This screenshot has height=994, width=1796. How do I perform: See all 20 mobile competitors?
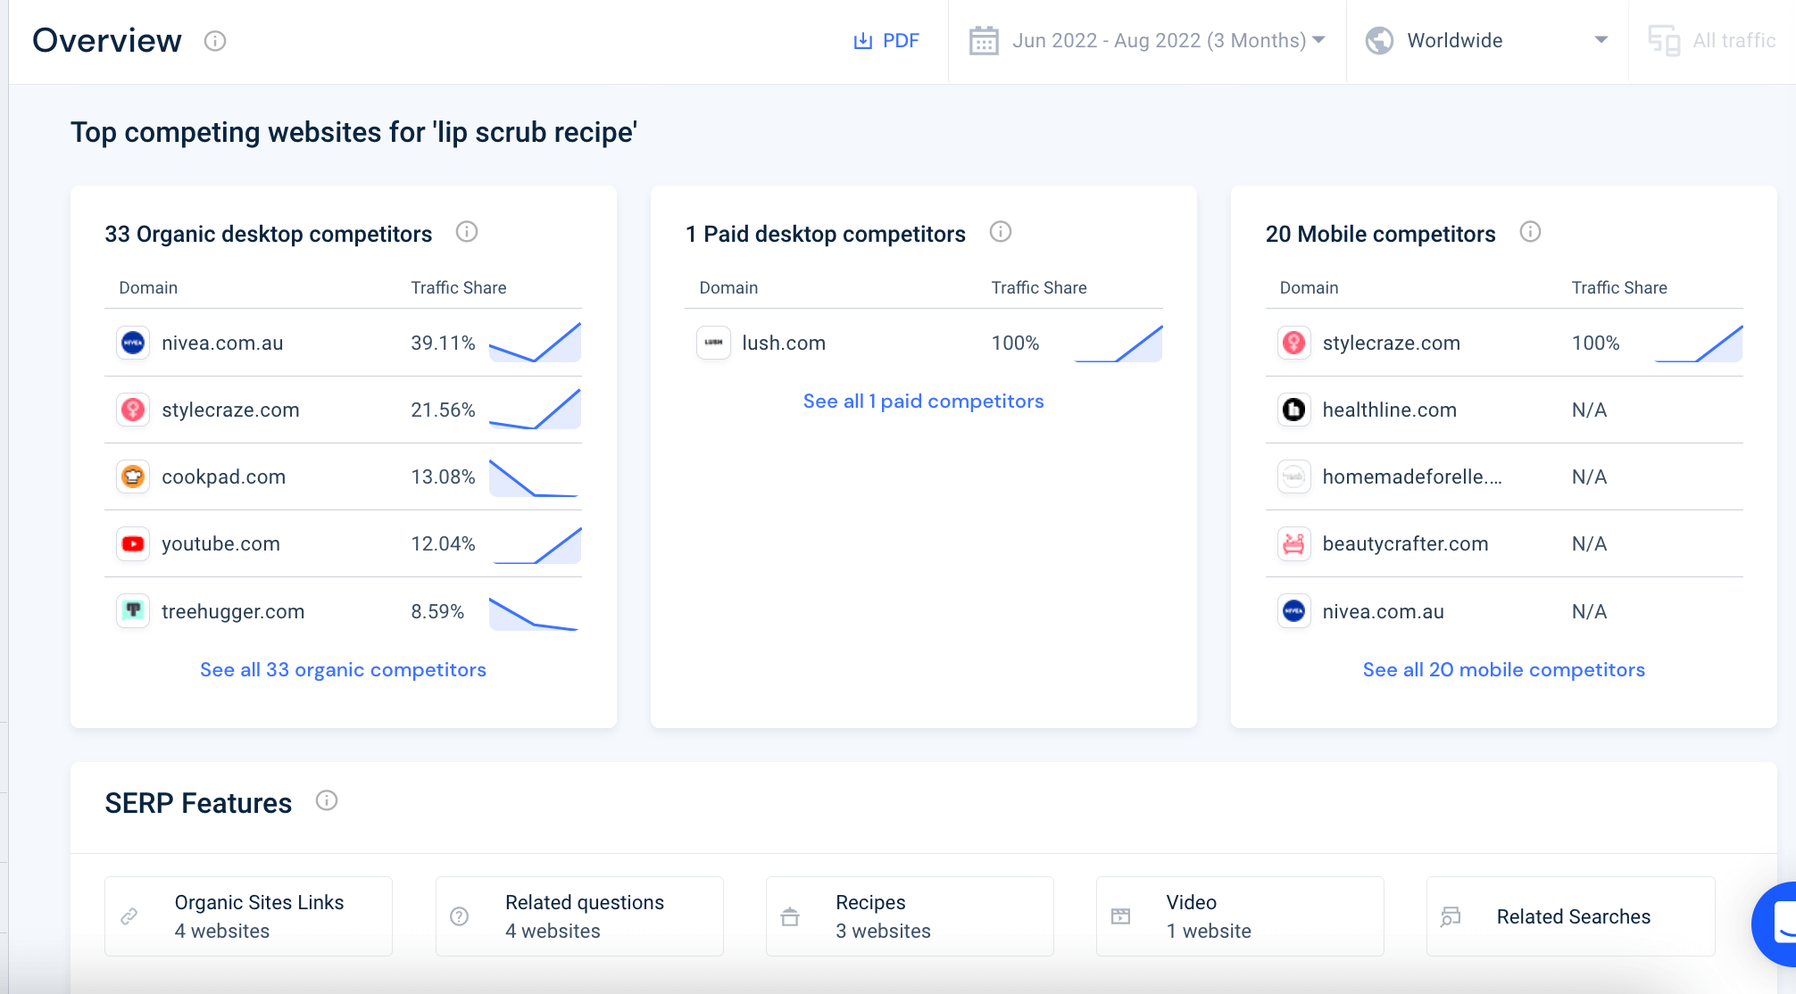[x=1503, y=669]
